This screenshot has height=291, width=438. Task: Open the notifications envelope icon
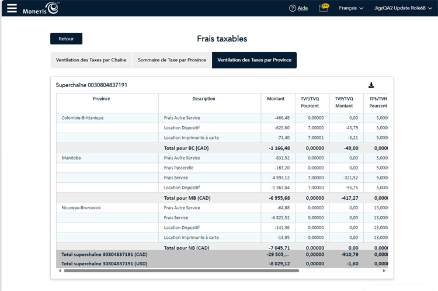click(324, 8)
